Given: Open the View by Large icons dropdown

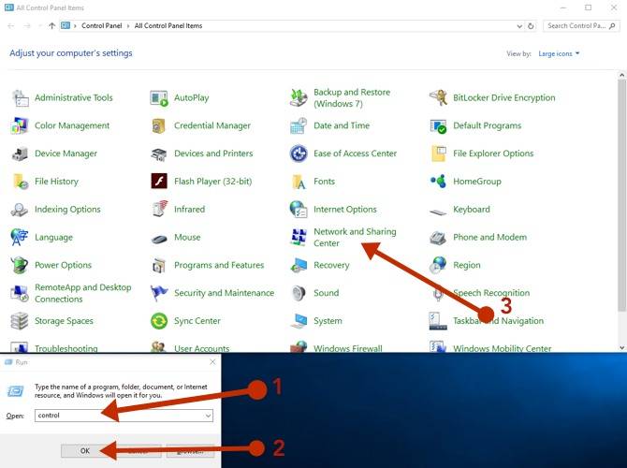Looking at the screenshot, I should (x=559, y=53).
